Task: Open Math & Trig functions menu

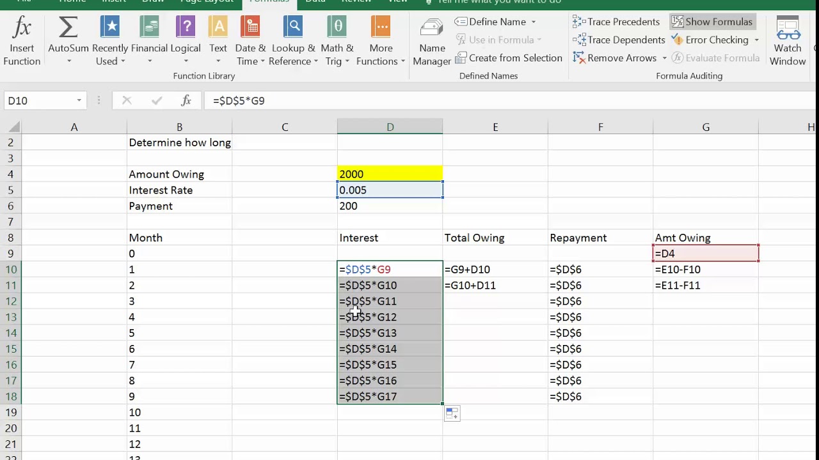Action: (337, 42)
